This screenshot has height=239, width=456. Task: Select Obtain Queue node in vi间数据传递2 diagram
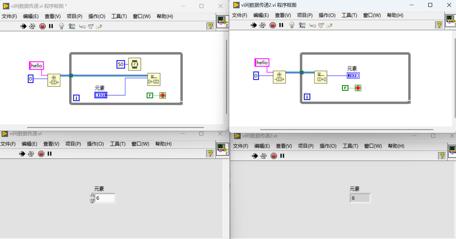(279, 77)
